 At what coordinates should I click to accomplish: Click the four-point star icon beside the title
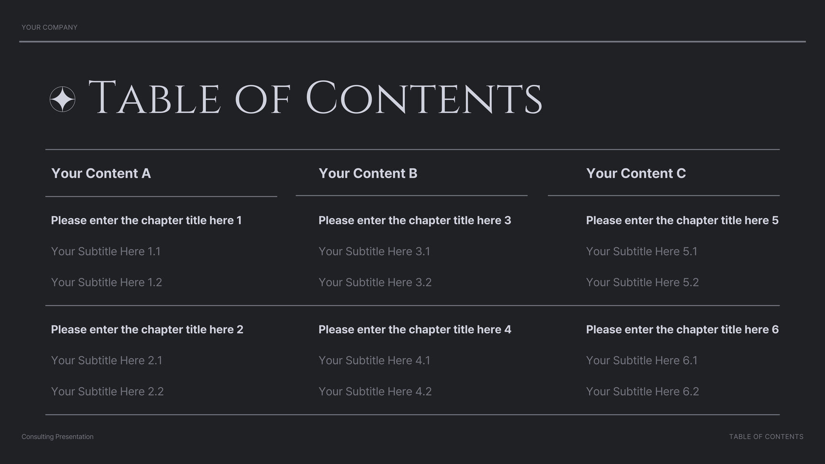(x=63, y=99)
